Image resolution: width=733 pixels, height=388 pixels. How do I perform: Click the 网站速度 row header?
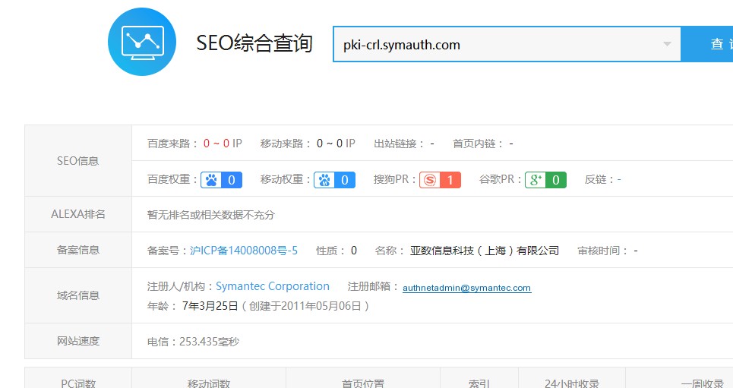tap(78, 341)
